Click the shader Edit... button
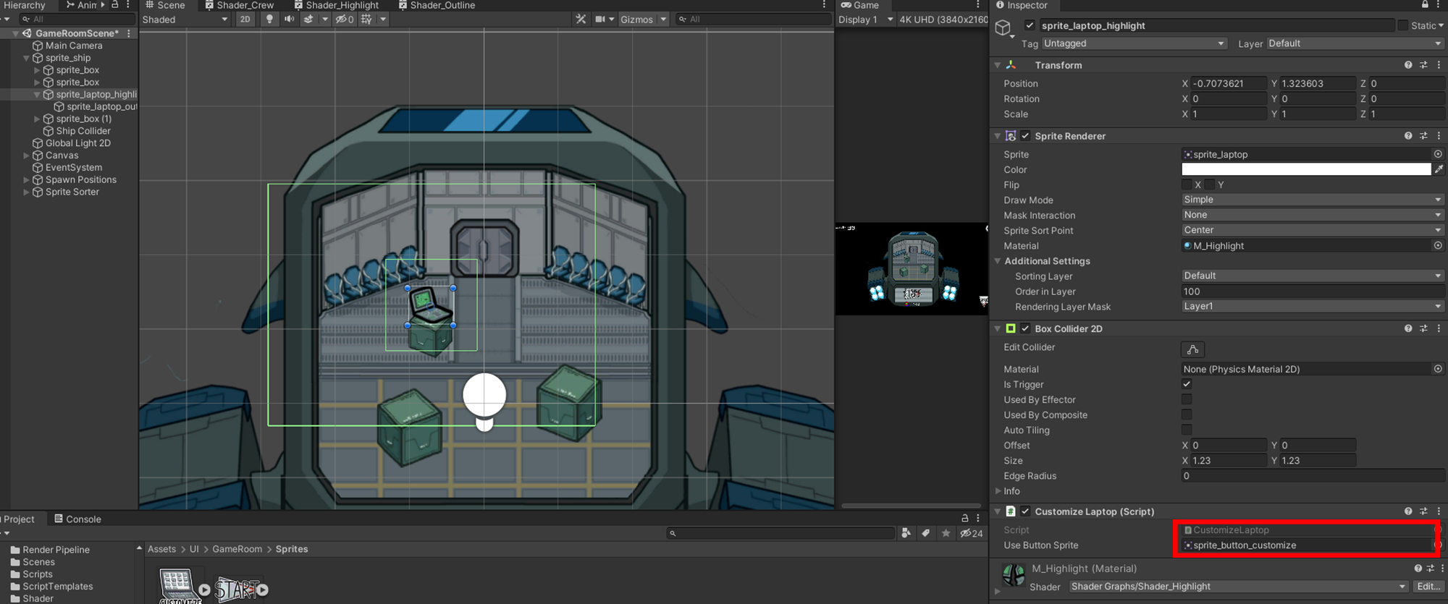The width and height of the screenshot is (1448, 604). click(x=1428, y=587)
